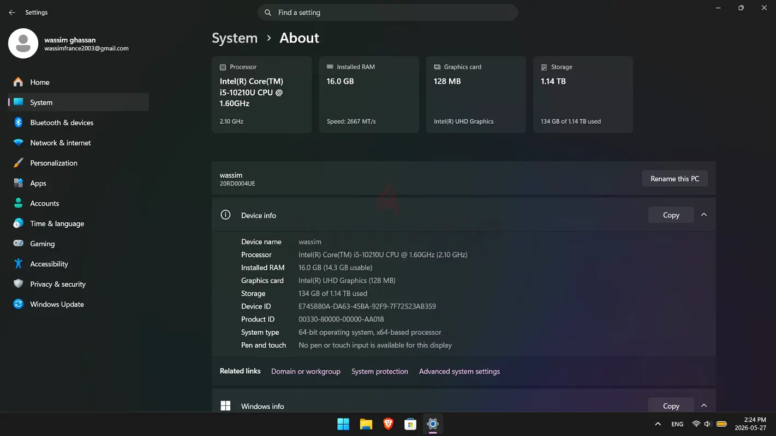This screenshot has width=776, height=436.
Task: Click the ENG language indicator
Action: 677,424
